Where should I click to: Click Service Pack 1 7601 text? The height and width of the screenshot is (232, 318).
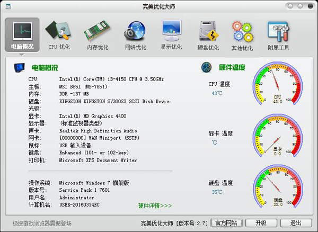[84, 190]
